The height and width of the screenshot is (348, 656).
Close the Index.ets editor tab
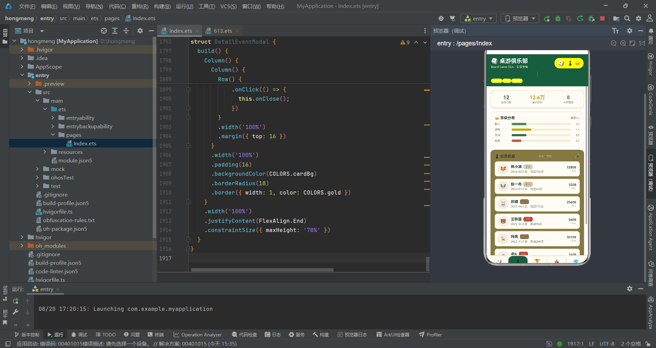197,31
